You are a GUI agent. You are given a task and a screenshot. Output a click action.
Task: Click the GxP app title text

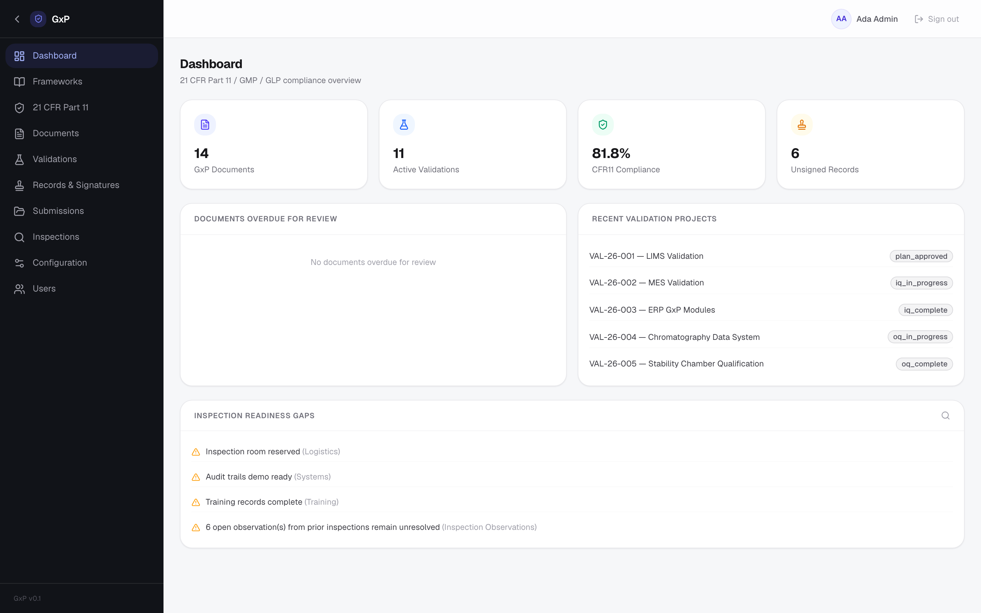tap(61, 19)
